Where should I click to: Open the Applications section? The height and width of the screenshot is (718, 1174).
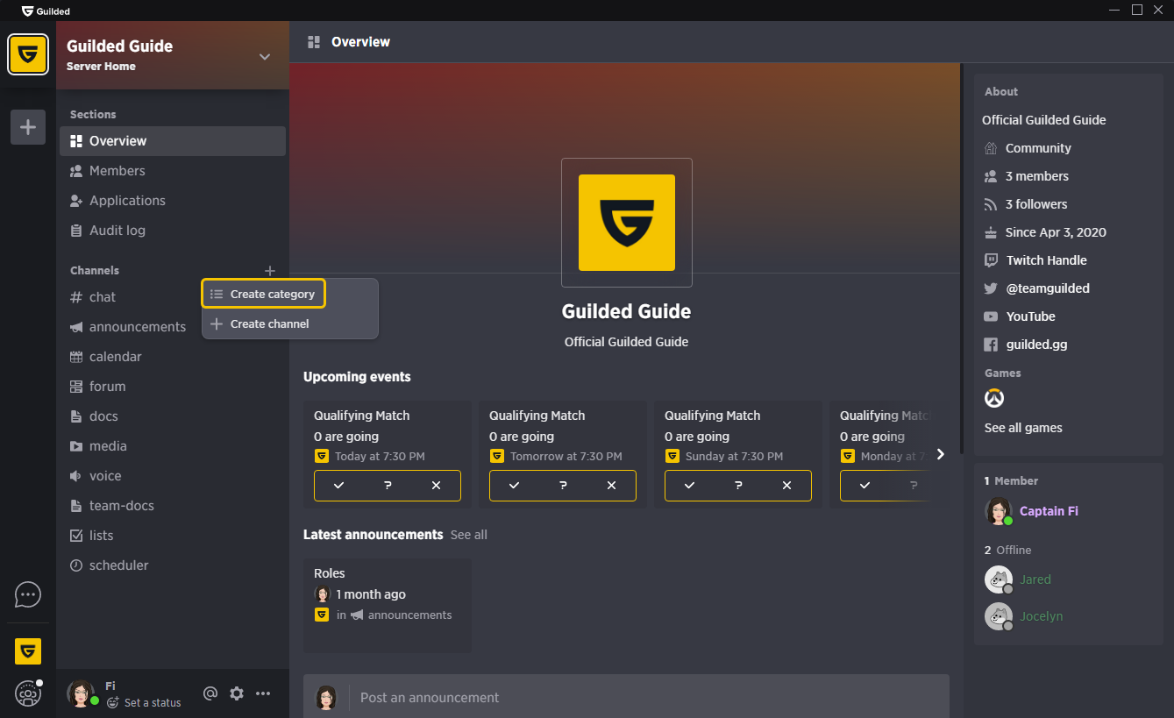[x=173, y=201]
